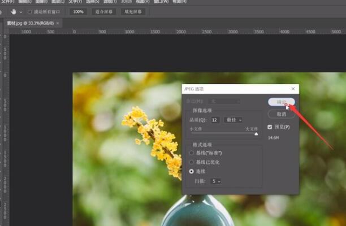346x226 pixels.
Task: Select the 连续 radio option
Action: pos(191,171)
